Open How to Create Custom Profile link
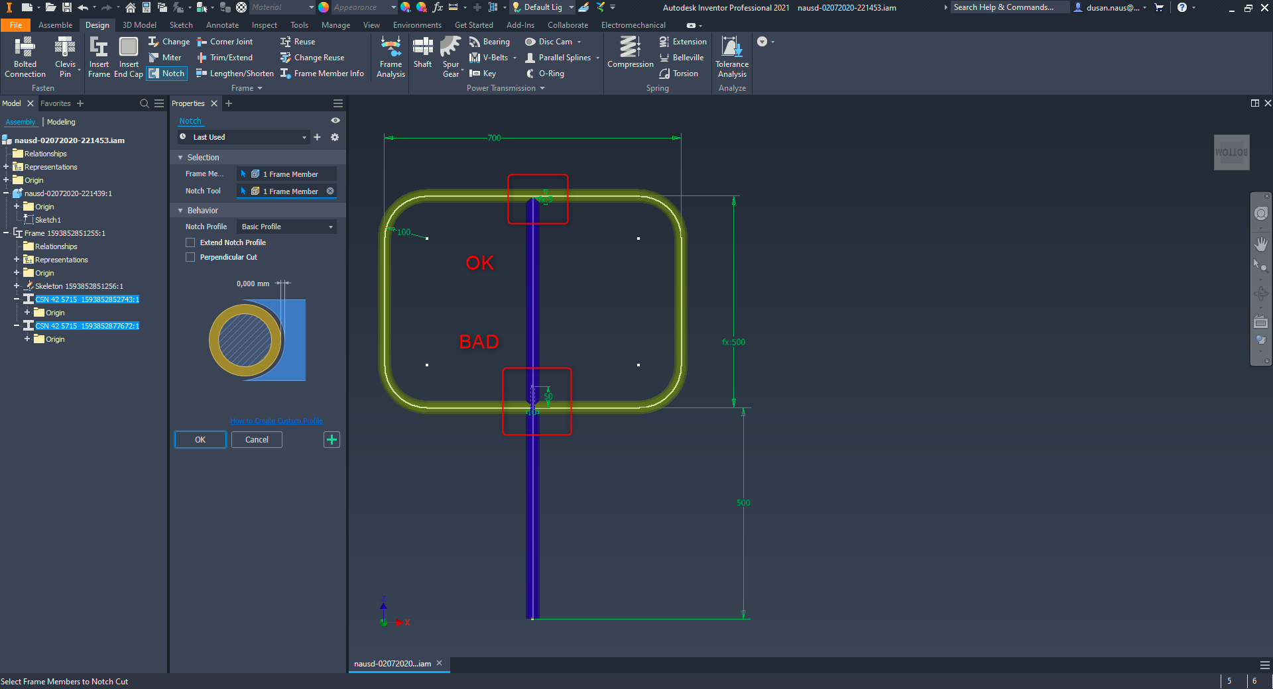1273x689 pixels. point(276,421)
